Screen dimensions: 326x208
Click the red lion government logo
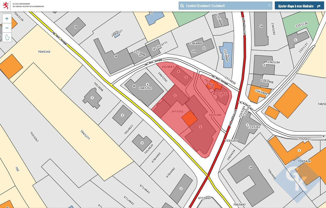click(6, 5)
